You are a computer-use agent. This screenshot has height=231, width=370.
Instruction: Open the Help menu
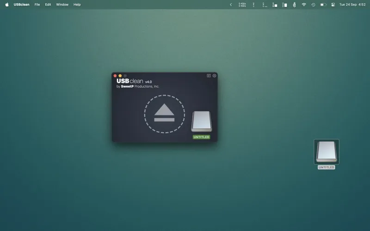(77, 5)
